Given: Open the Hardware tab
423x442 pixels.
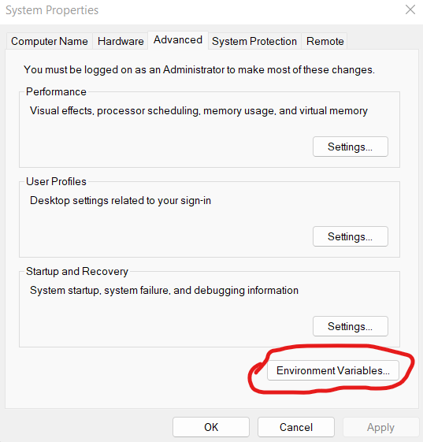Looking at the screenshot, I should pos(121,41).
